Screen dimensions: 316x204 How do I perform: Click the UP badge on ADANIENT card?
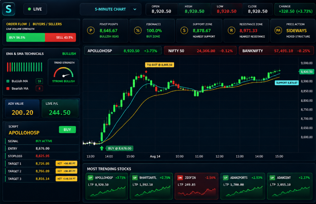(x=272, y=178)
